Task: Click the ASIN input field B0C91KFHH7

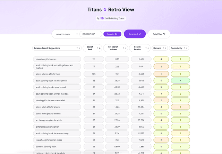Action: click(91, 34)
